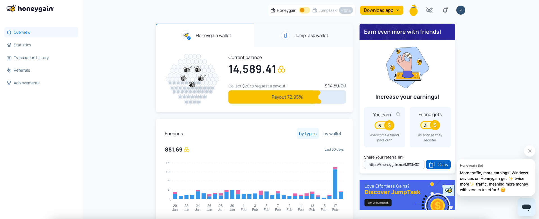Click the Honeygain logo
Image resolution: width=539 pixels, height=219 pixels.
click(30, 9)
